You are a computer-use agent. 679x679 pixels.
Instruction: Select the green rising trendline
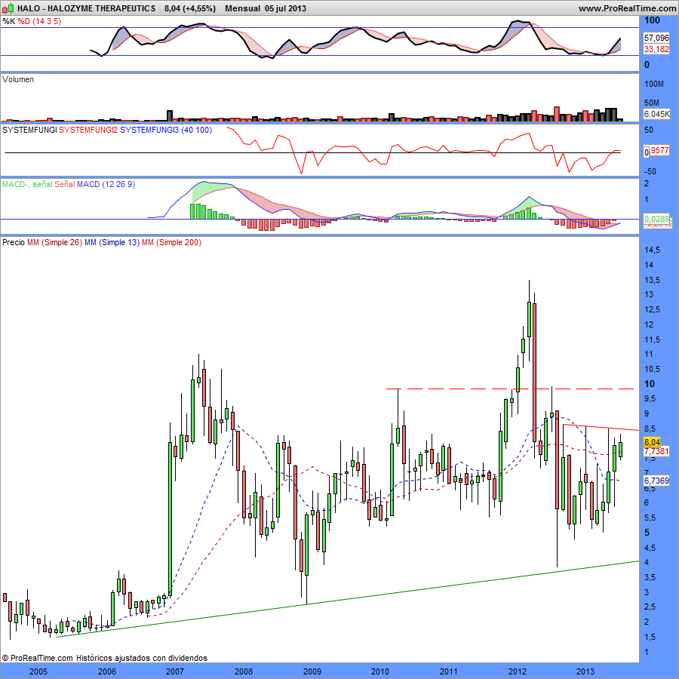(348, 599)
